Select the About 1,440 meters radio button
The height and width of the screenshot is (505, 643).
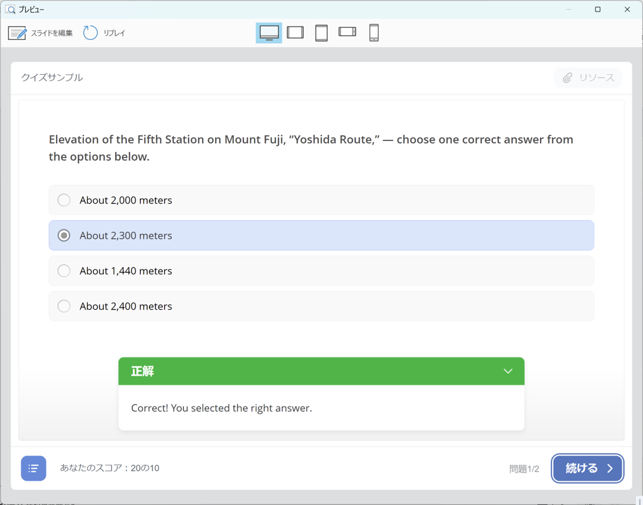click(64, 271)
